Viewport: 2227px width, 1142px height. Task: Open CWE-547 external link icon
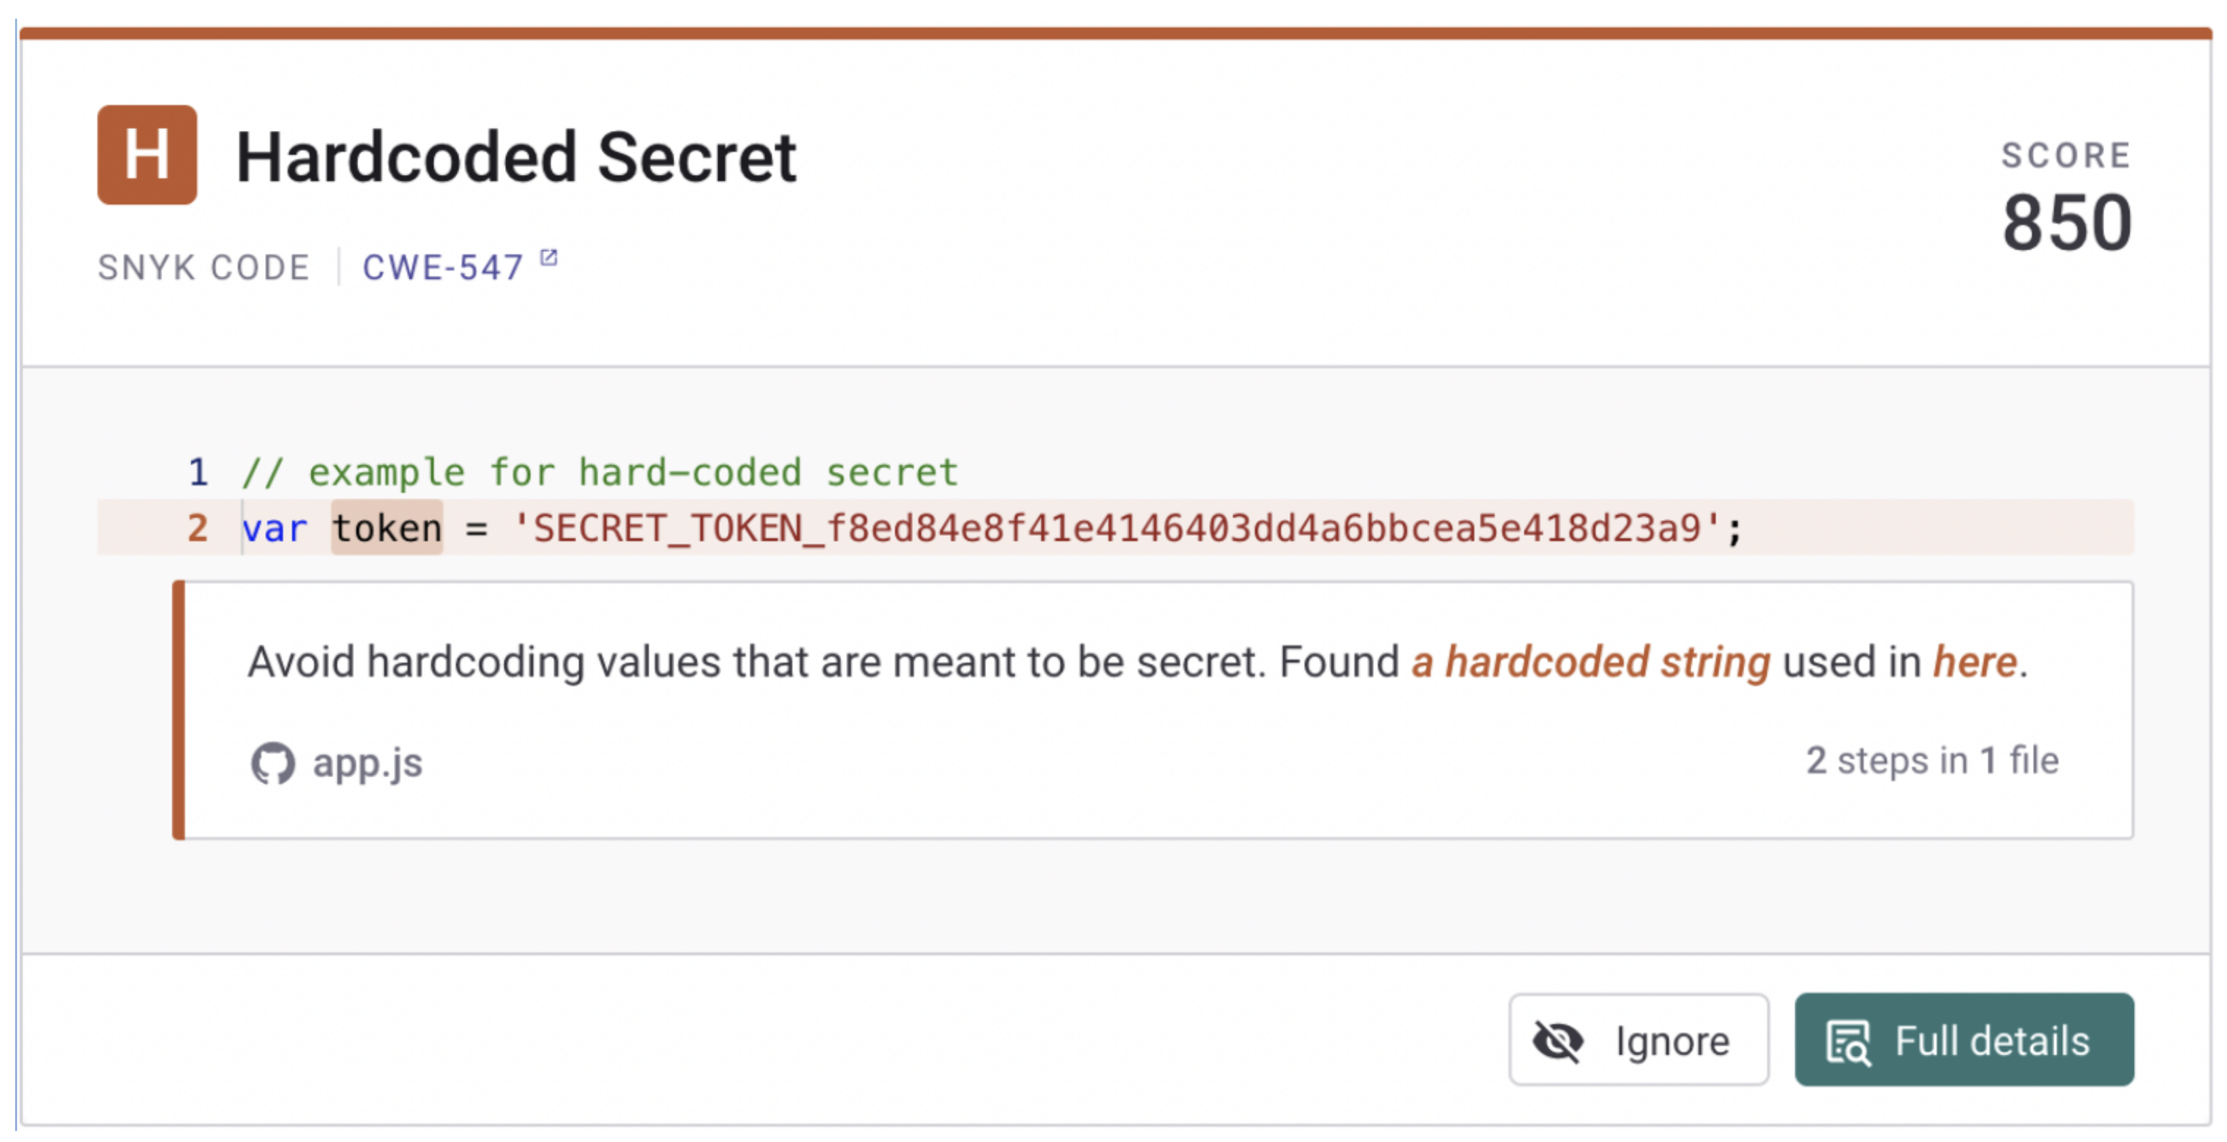[548, 258]
